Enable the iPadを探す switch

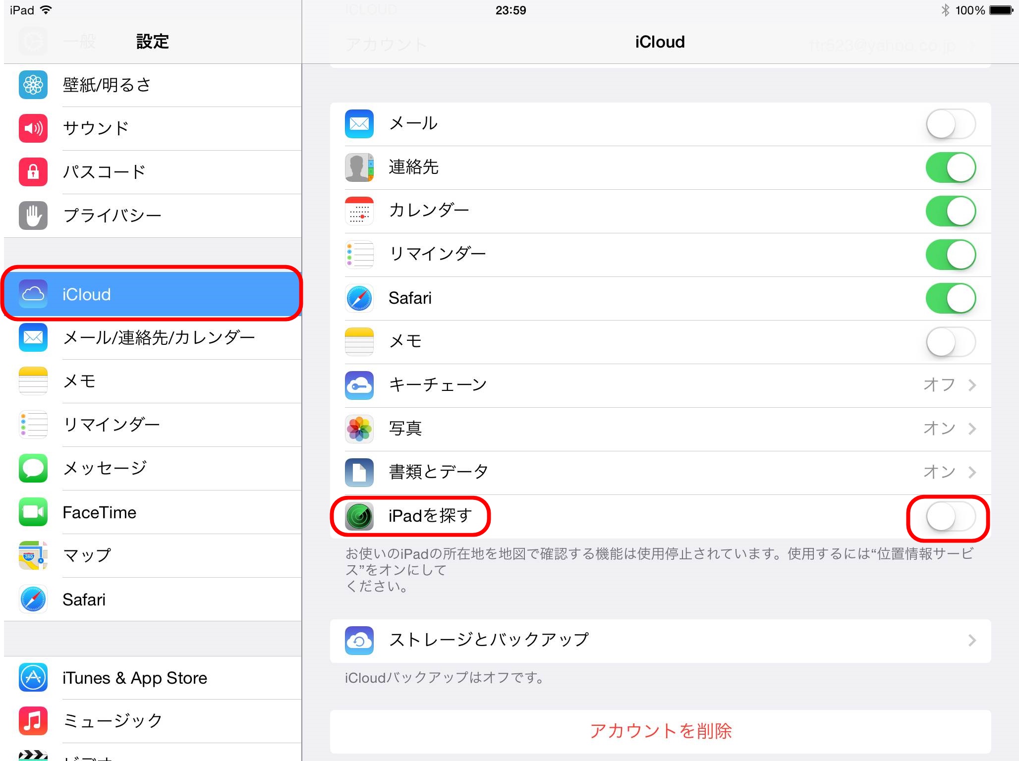[951, 516]
